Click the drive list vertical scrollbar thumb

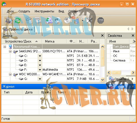click(102, 57)
